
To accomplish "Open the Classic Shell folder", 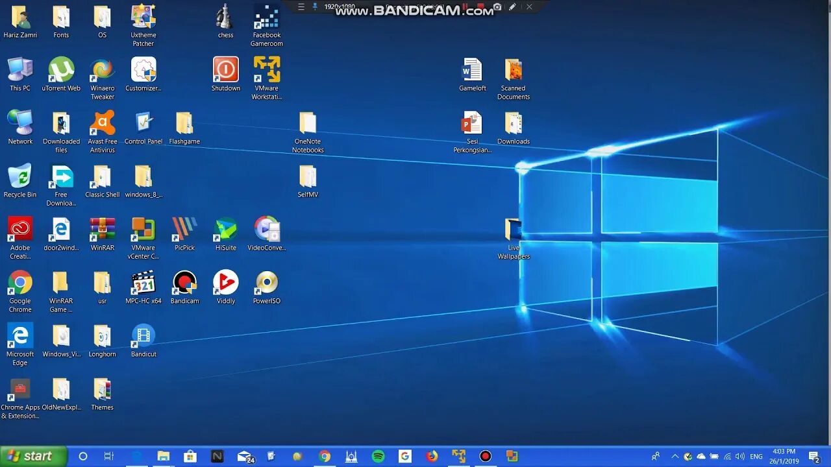I will [x=103, y=182].
